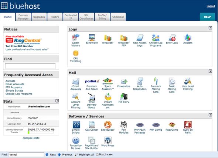Collapse the Software / Services section
The width and height of the screenshot is (218, 158).
click(x=210, y=115)
